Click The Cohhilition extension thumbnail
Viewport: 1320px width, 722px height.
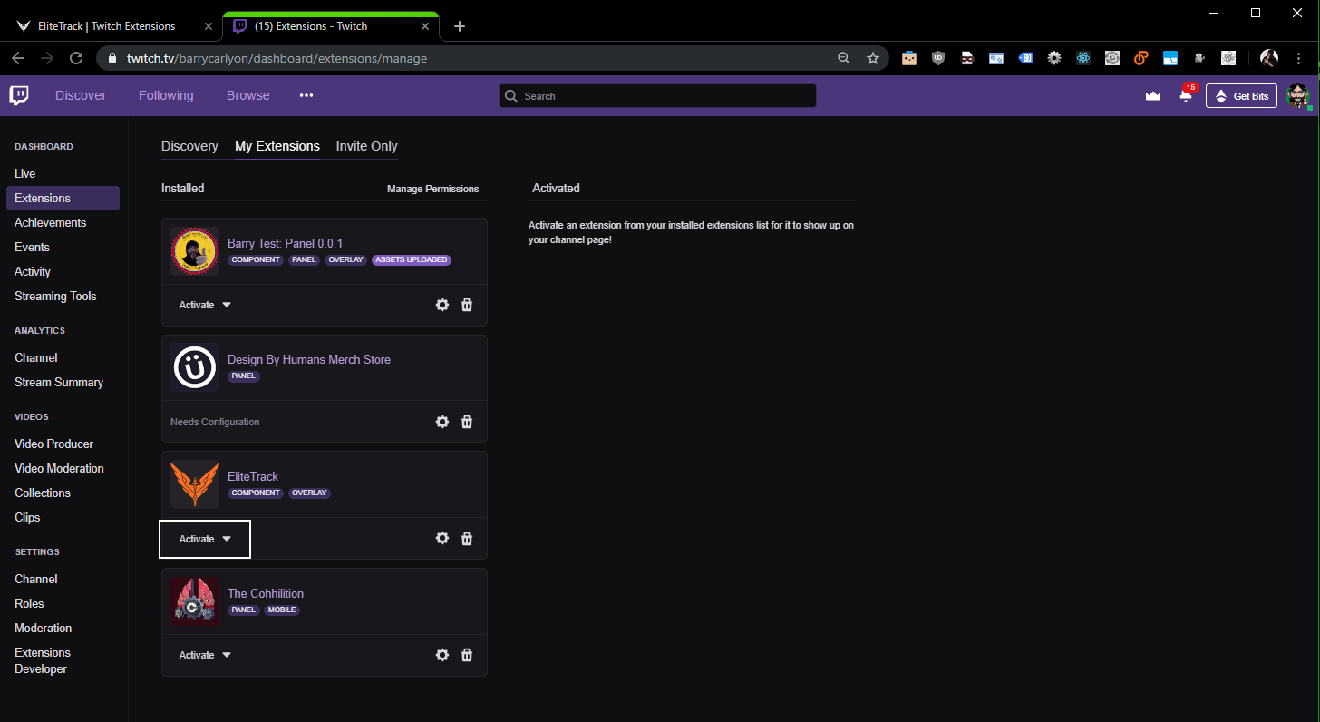(195, 601)
